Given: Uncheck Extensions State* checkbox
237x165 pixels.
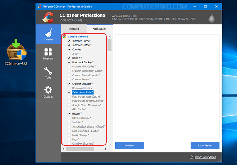Looking at the screenshot, I should coord(69,92).
